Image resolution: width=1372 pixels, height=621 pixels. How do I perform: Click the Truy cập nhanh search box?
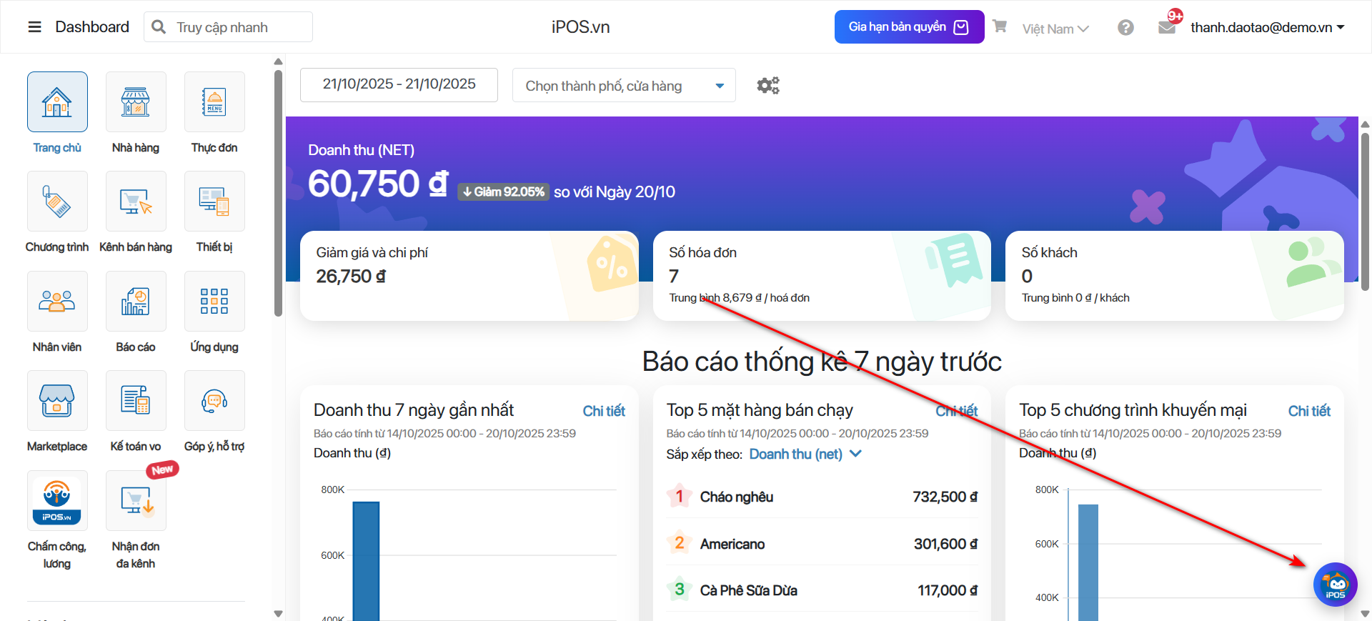pos(229,27)
